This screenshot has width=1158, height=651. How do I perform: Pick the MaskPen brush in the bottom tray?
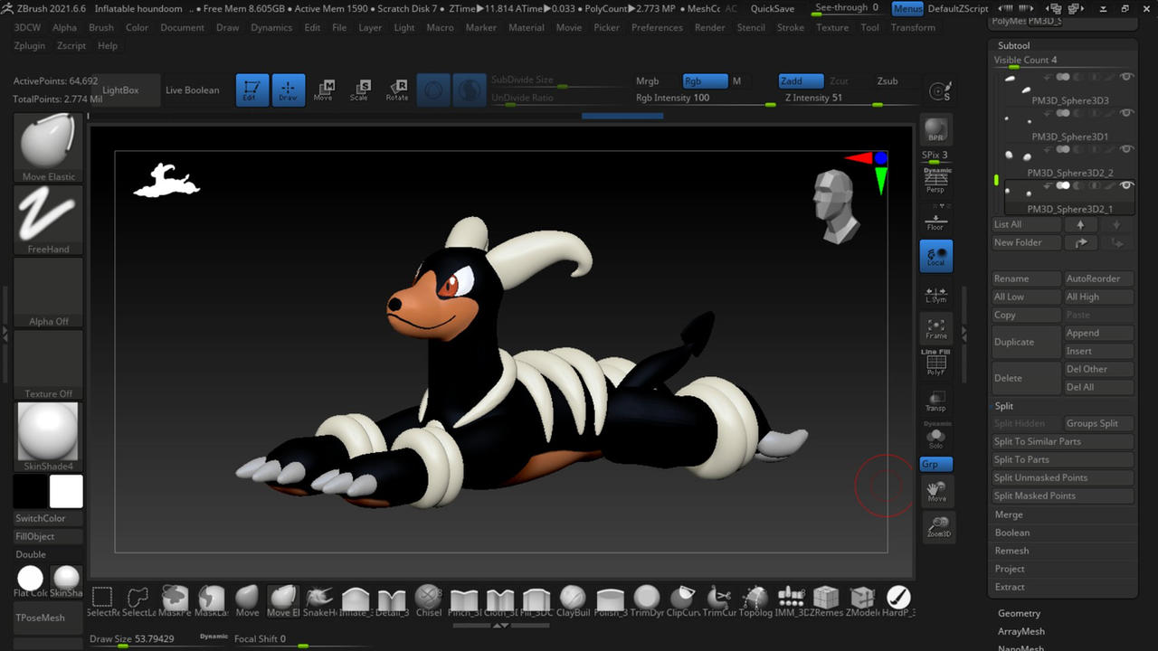(175, 599)
